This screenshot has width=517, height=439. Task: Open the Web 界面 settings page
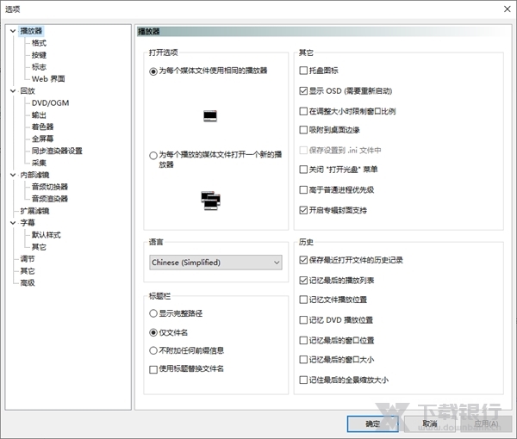pyautogui.click(x=48, y=79)
